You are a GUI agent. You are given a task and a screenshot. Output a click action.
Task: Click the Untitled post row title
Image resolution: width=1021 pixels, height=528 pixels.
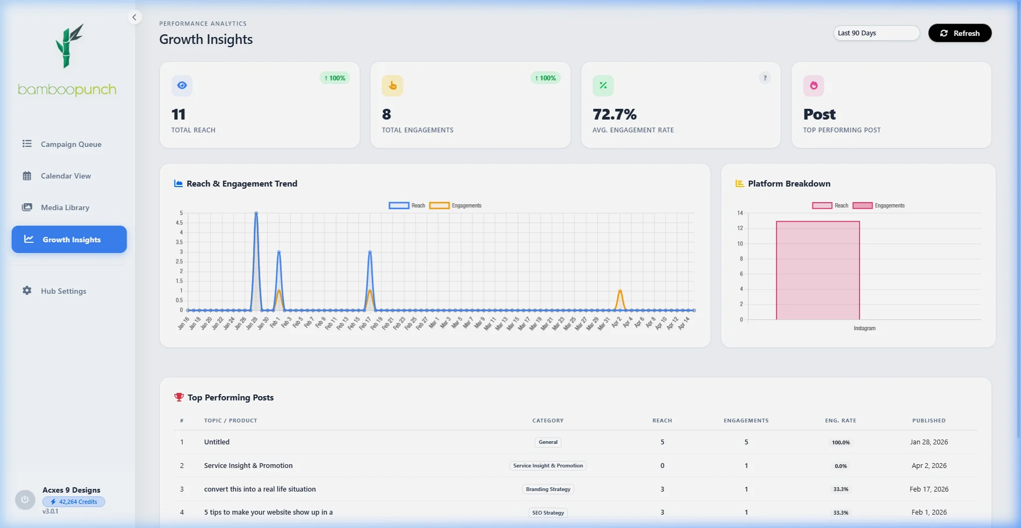(x=217, y=442)
